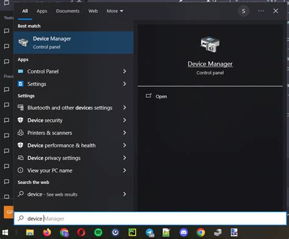The image size is (289, 239).
Task: Open Device security setting
Action: (x=74, y=120)
